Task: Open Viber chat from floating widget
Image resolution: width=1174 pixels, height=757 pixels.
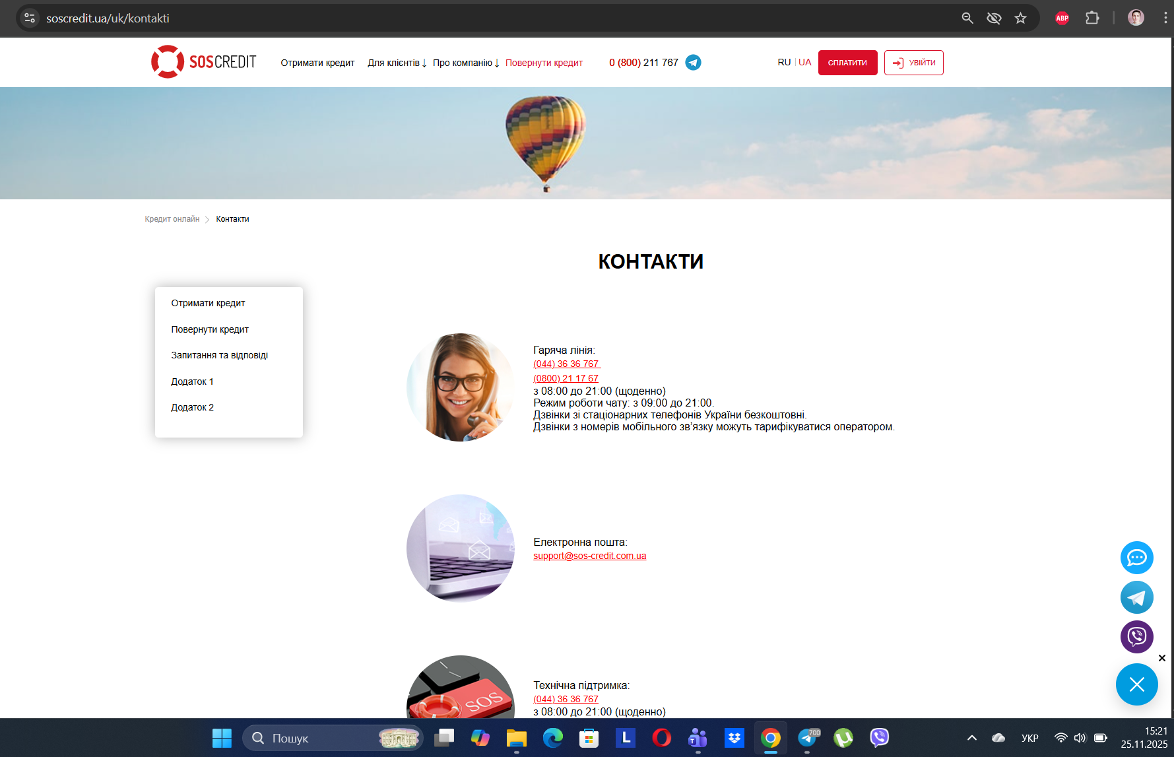Action: (1136, 637)
